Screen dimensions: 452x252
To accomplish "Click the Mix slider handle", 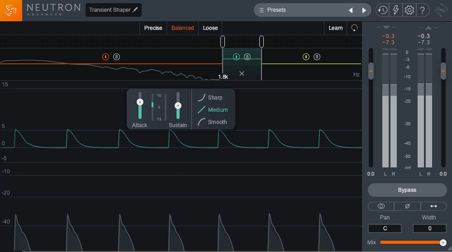I will click(x=443, y=243).
